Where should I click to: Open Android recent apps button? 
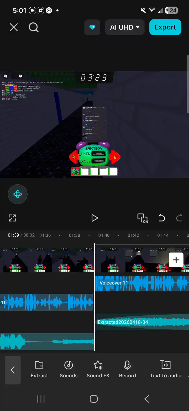(x=41, y=399)
